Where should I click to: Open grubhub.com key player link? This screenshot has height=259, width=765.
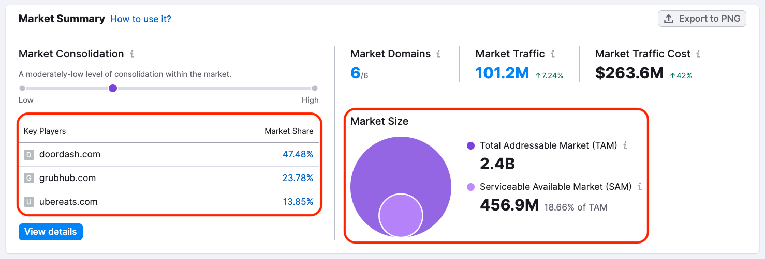pos(67,178)
